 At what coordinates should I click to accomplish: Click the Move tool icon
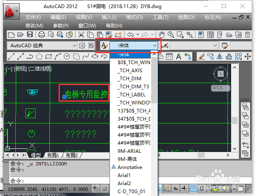pos(248,56)
